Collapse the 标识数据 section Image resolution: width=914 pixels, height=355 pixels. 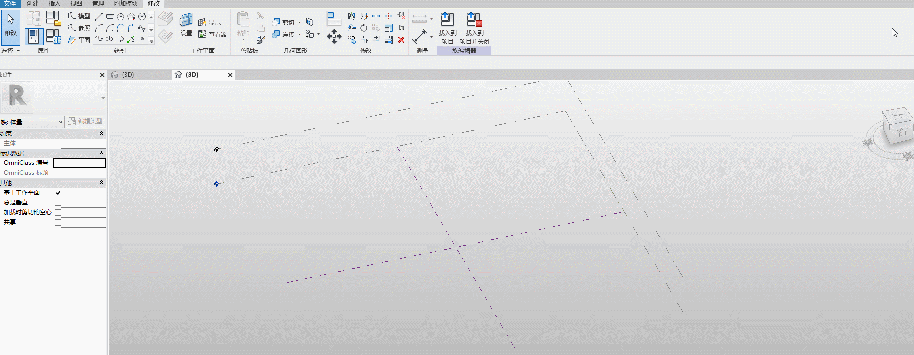[x=102, y=153]
